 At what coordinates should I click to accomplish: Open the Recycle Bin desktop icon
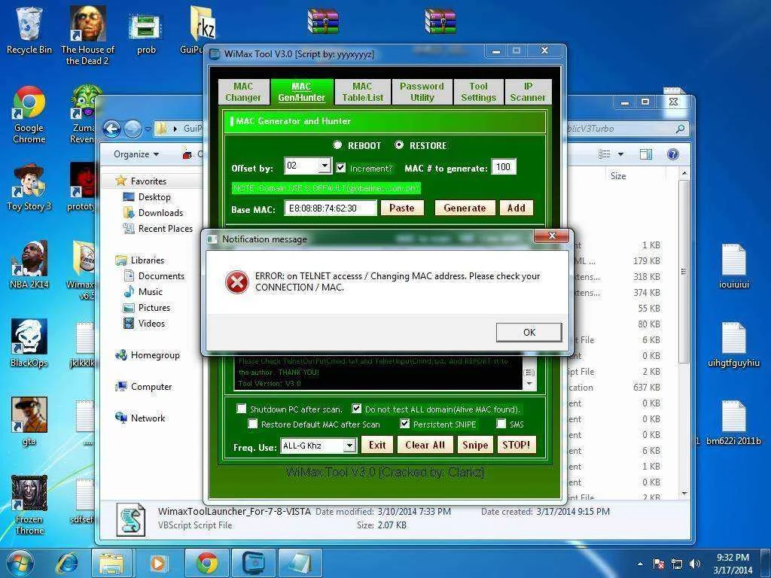coord(29,30)
